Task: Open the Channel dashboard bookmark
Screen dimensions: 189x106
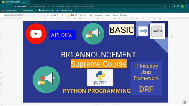Action: click(10, 11)
